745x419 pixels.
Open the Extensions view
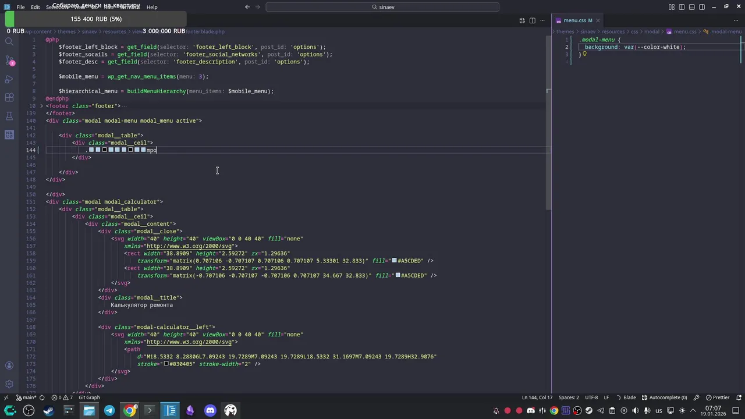9,97
